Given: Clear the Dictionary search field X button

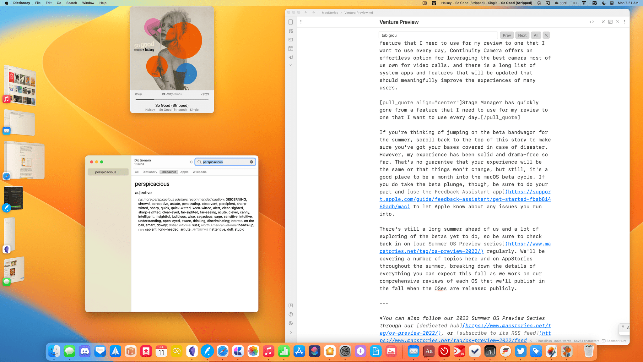Looking at the screenshot, I should [251, 162].
